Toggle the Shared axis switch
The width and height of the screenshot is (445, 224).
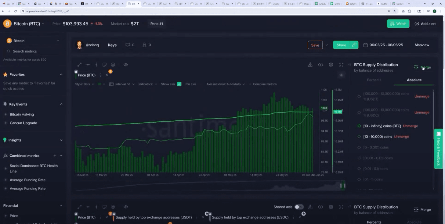pyautogui.click(x=299, y=207)
